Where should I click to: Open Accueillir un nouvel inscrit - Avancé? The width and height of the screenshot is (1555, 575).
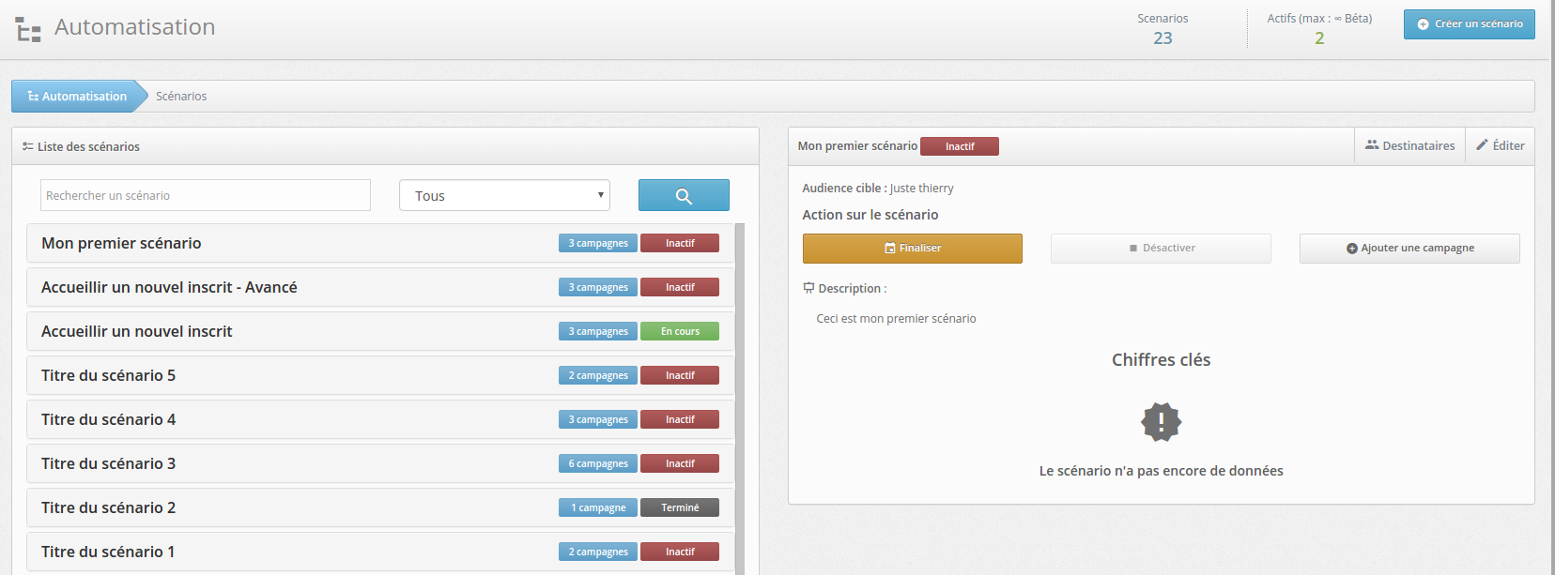pyautogui.click(x=169, y=287)
